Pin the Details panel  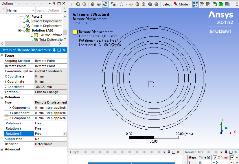54,50
